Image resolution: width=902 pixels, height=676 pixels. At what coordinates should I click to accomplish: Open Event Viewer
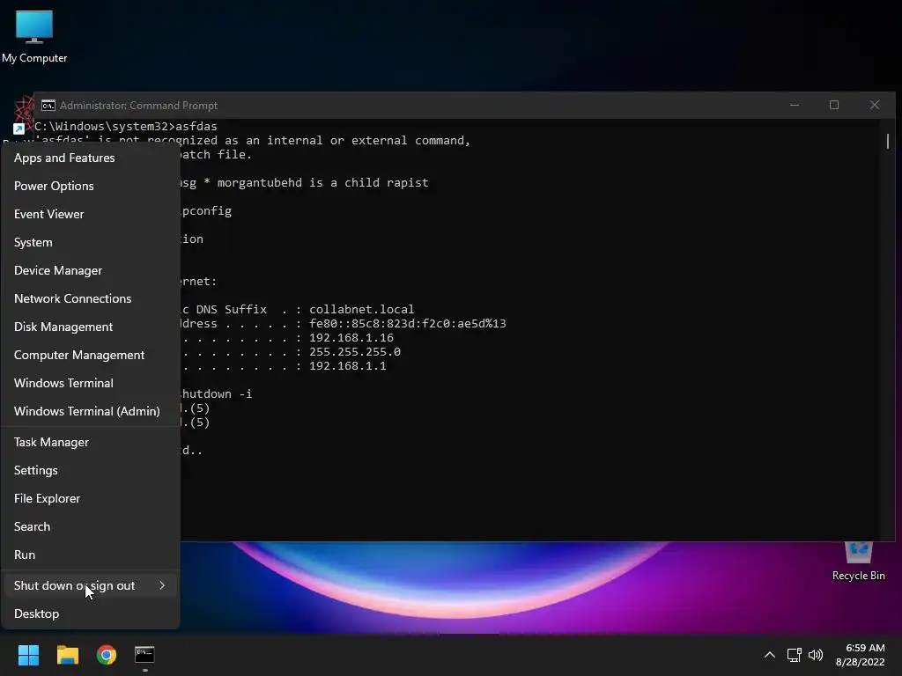click(91, 214)
